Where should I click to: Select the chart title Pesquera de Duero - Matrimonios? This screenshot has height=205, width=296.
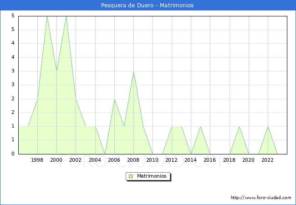point(147,5)
